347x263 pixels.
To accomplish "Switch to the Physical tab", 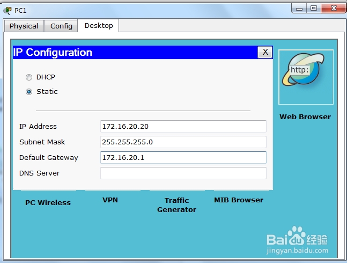I will point(24,26).
